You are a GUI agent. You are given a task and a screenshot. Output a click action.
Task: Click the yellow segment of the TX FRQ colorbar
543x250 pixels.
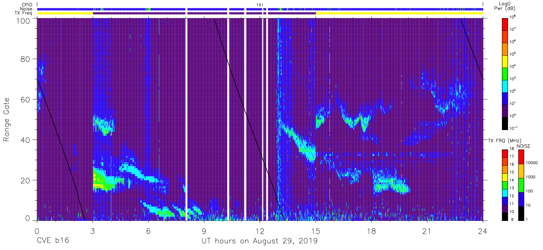tap(505, 177)
